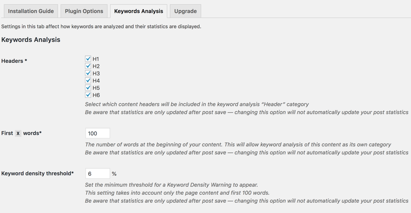Focus the Keyword density threshold input

click(98, 173)
